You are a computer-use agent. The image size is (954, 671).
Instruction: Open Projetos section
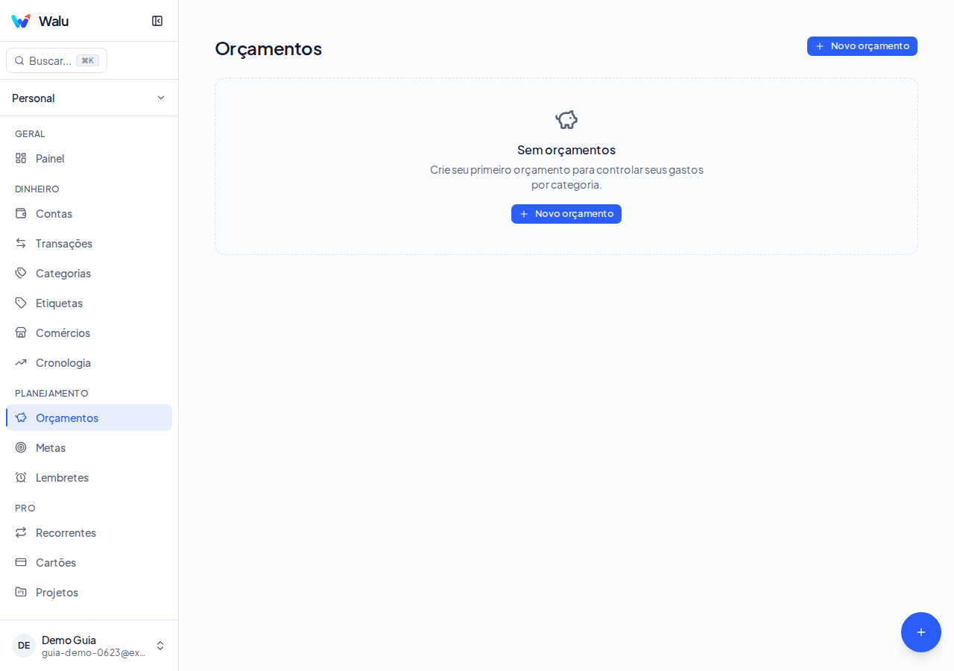click(89, 592)
